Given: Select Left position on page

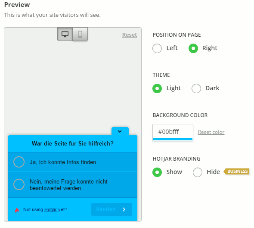Looking at the screenshot, I should (157, 48).
